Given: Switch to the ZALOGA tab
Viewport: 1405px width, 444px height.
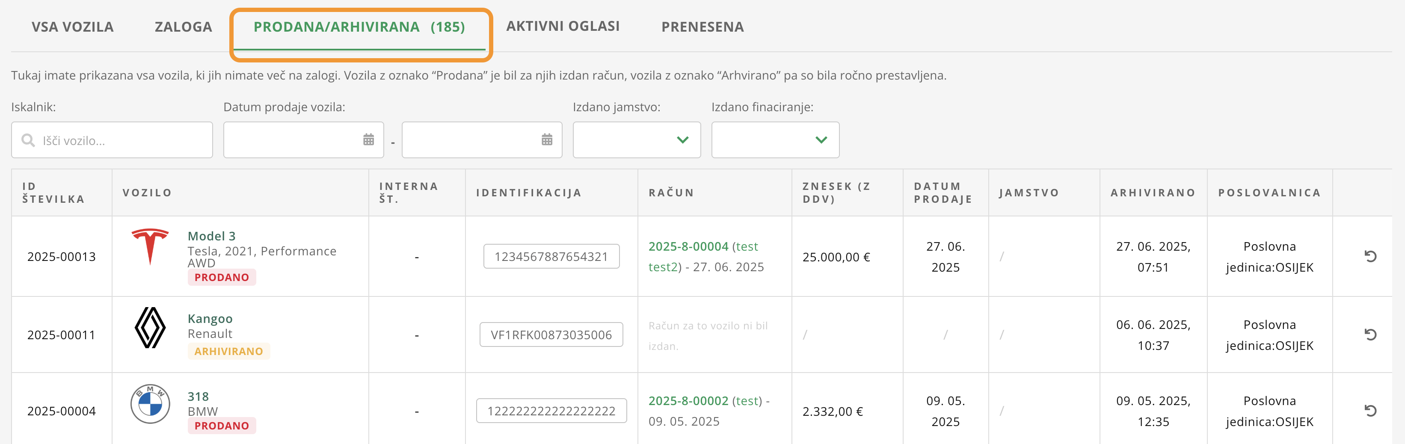Looking at the screenshot, I should pos(183,27).
